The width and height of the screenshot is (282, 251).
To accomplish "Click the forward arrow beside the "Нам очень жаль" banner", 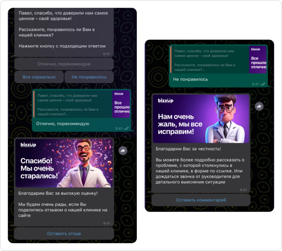I will click(x=259, y=107).
